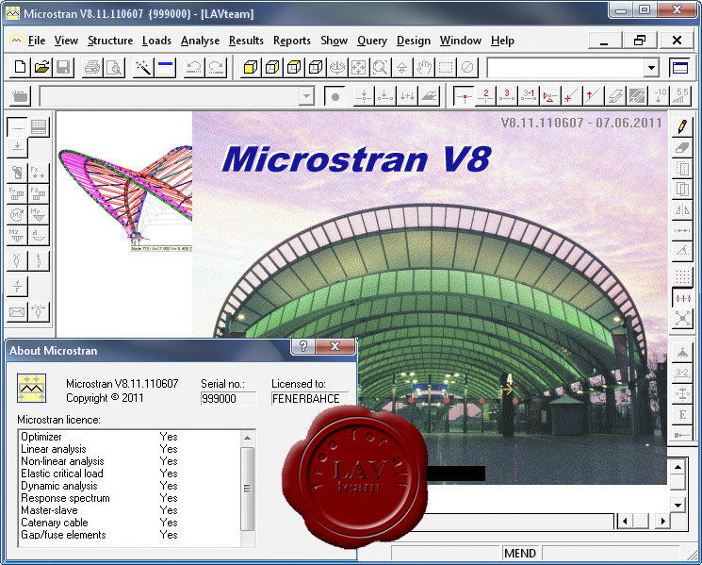This screenshot has height=565, width=702.
Task: Click the circle-slash cancel icon
Action: 467,68
